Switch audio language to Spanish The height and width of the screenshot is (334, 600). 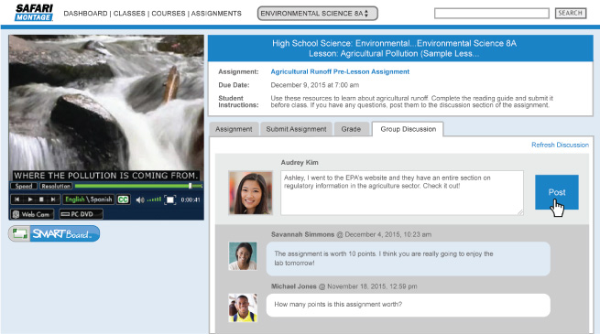coord(102,199)
